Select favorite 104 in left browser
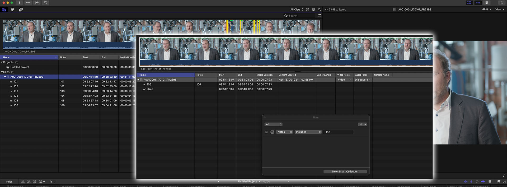The width and height of the screenshot is (507, 187). tap(68, 96)
